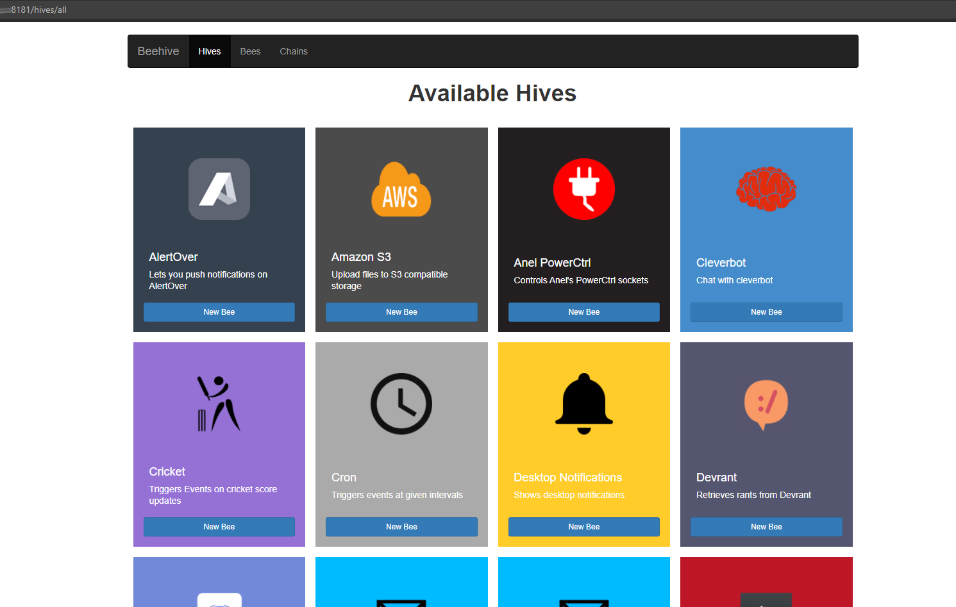This screenshot has height=607, width=956.
Task: Click 'Retrieves rants from Devrant' text
Action: 753,495
